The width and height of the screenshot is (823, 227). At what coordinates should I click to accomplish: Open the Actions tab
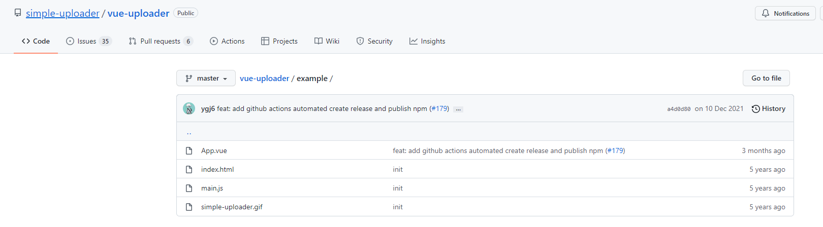[227, 42]
